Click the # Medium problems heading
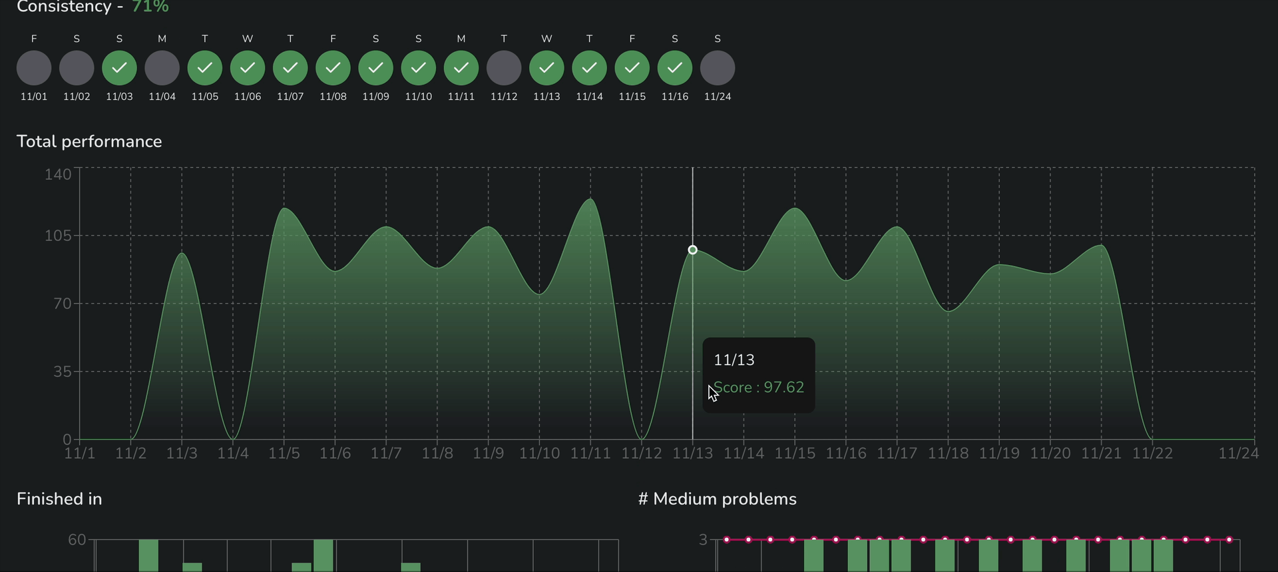The image size is (1278, 572). (x=718, y=499)
